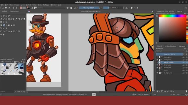Redo the last action

click(x=16, y=8)
